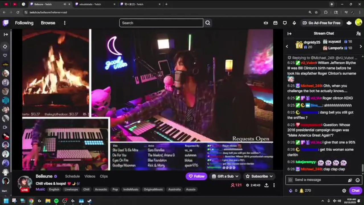This screenshot has width=364, height=205.
Task: Open the Twitch home logo
Action: [6, 23]
